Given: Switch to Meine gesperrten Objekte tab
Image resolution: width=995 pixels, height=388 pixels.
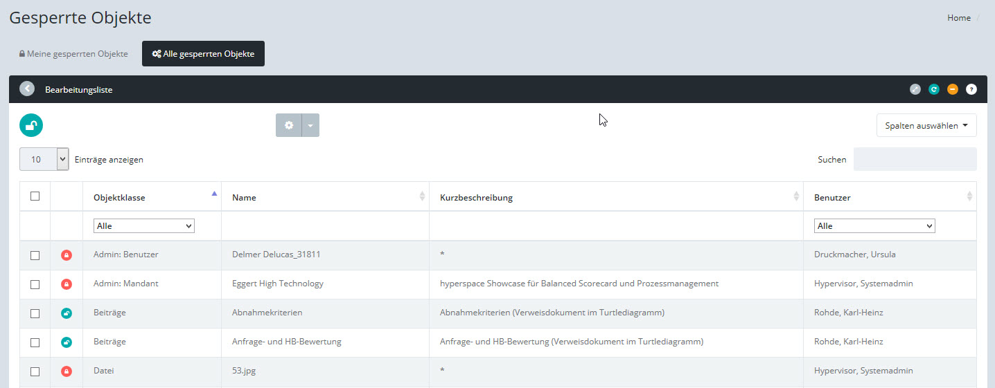Looking at the screenshot, I should (73, 54).
